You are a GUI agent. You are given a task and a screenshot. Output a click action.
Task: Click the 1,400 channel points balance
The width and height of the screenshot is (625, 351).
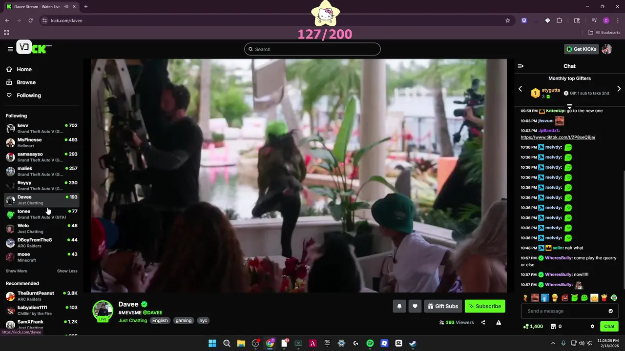(533, 326)
